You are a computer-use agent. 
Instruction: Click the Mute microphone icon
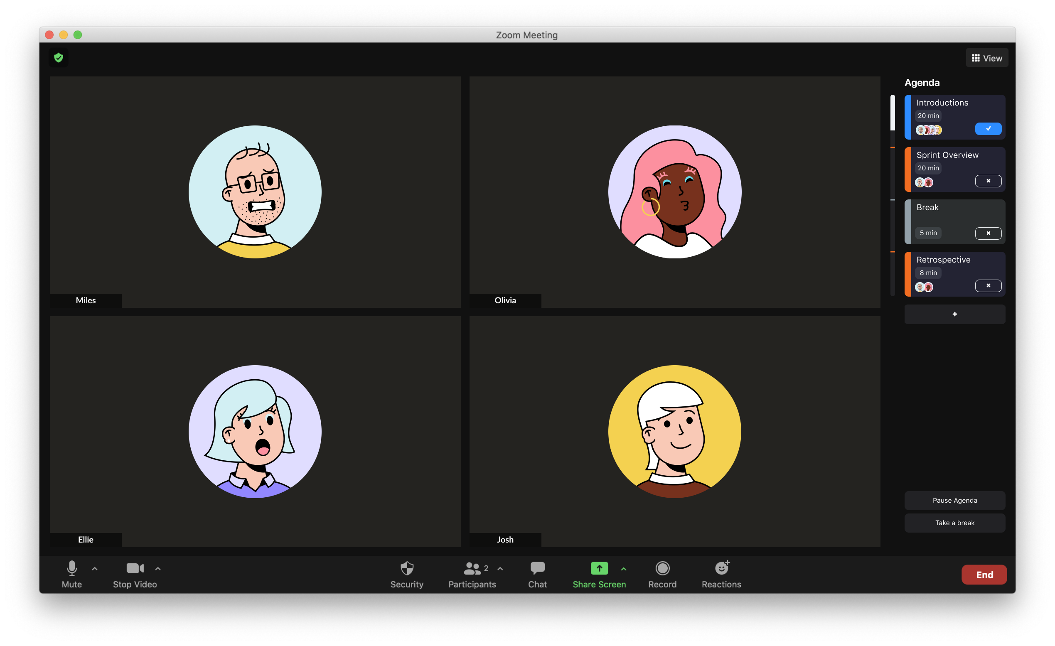[72, 568]
